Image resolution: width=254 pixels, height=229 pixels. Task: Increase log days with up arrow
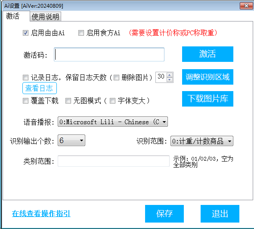click(x=170, y=75)
